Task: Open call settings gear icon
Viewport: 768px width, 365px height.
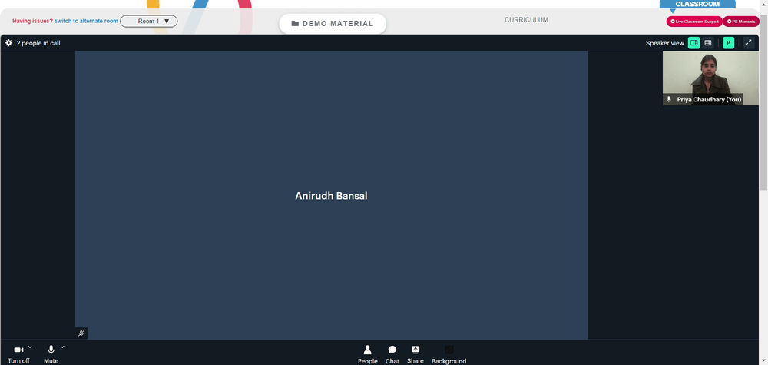Action: [8, 43]
